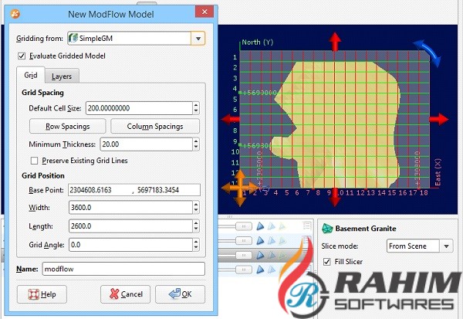Click Base Point X value 2304608.6163
Viewport: 463px width, 319px height.
90,190
